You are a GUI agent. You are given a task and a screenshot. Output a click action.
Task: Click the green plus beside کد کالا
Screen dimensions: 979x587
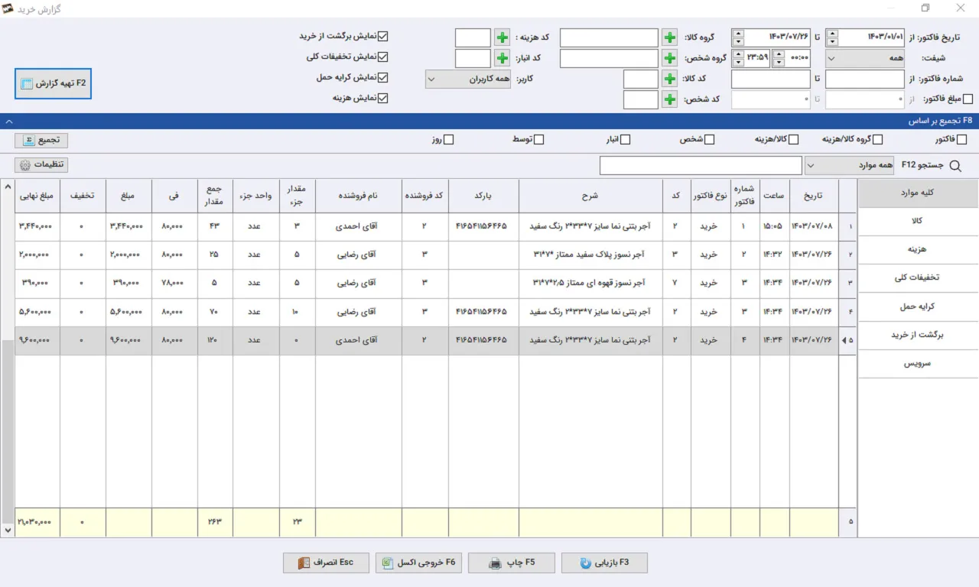pos(669,79)
